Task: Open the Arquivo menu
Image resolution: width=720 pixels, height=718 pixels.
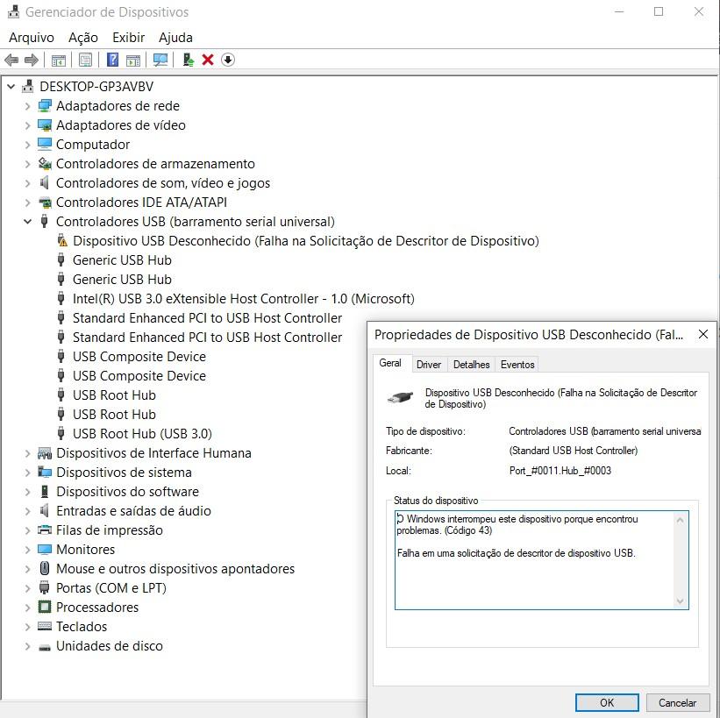Action: (32, 37)
